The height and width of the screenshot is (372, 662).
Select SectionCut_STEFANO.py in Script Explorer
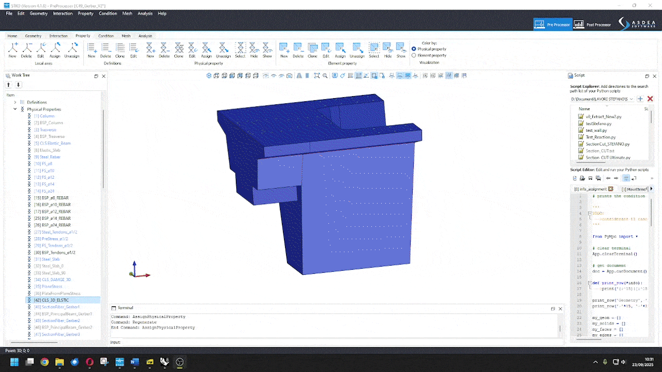(x=607, y=144)
